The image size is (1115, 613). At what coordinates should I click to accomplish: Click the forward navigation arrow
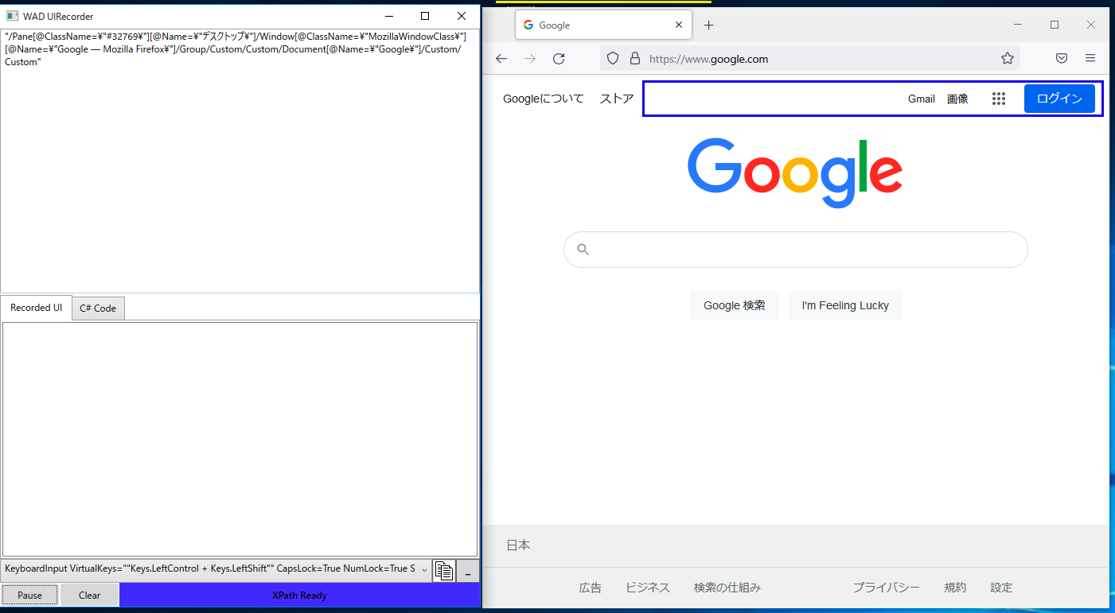click(x=529, y=58)
